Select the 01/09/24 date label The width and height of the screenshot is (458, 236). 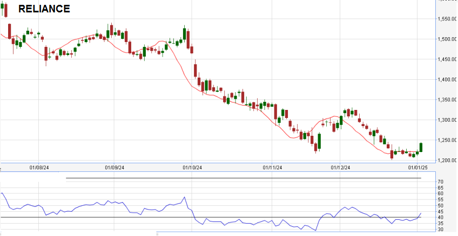[114, 168]
